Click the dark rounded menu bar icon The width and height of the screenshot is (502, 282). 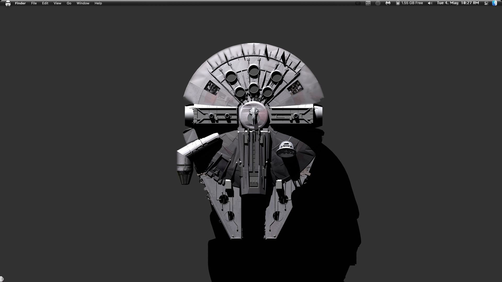click(x=358, y=3)
